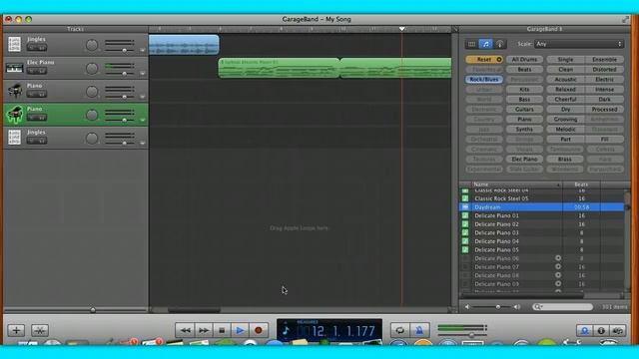Add a new track with the plus button
The width and height of the screenshot is (639, 359).
[x=16, y=330]
